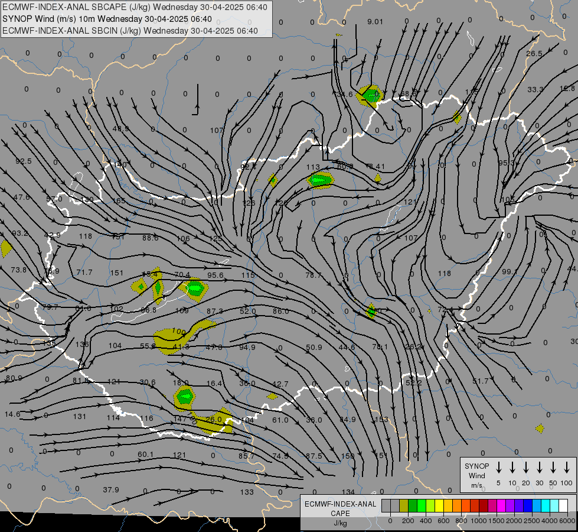Screen dimensions: 578x532
Task: Click the olive CAPE legend swatch
Action: pos(404,506)
